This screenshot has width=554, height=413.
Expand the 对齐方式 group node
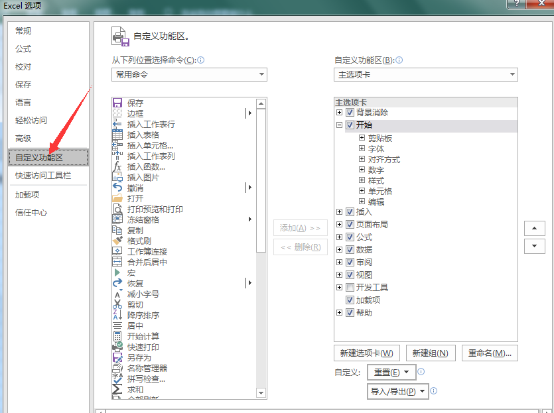tap(362, 159)
